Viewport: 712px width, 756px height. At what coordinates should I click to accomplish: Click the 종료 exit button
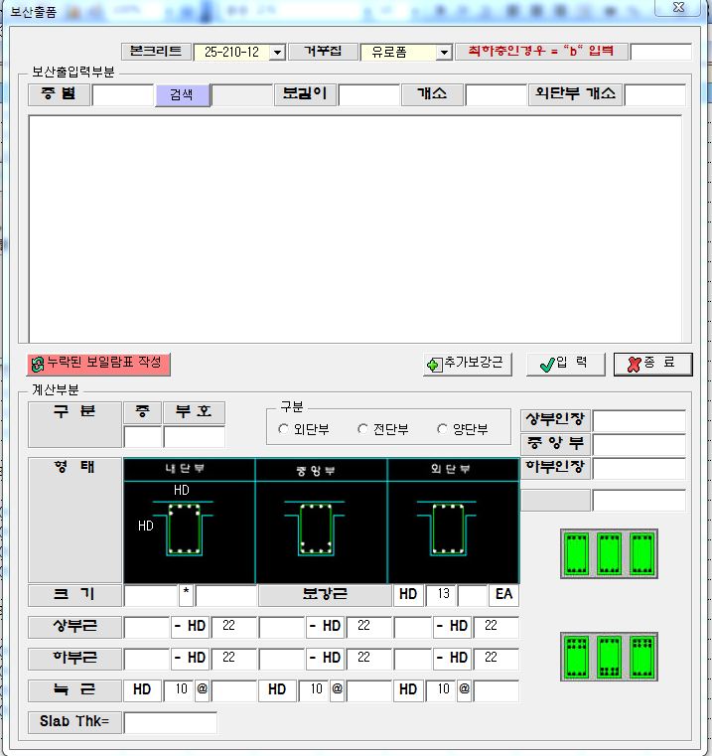click(652, 364)
